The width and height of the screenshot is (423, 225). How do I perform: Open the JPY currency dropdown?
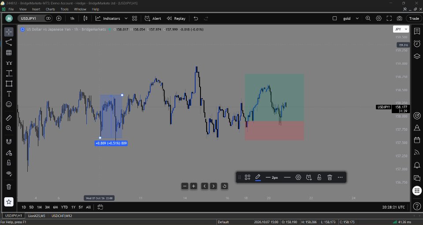pyautogui.click(x=401, y=29)
